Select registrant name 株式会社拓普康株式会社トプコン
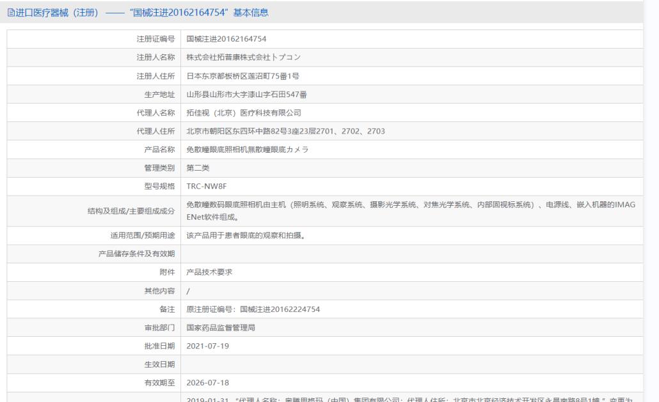Screen dimensions: 659x402 tap(243, 58)
